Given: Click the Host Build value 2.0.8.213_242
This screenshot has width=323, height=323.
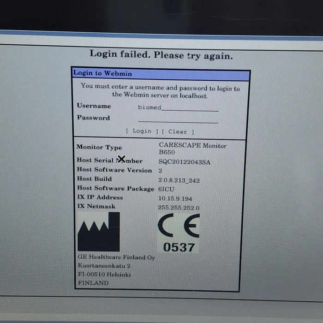Looking at the screenshot, I should (179, 180).
